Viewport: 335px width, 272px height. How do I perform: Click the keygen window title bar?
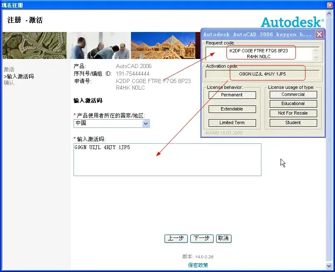click(259, 34)
